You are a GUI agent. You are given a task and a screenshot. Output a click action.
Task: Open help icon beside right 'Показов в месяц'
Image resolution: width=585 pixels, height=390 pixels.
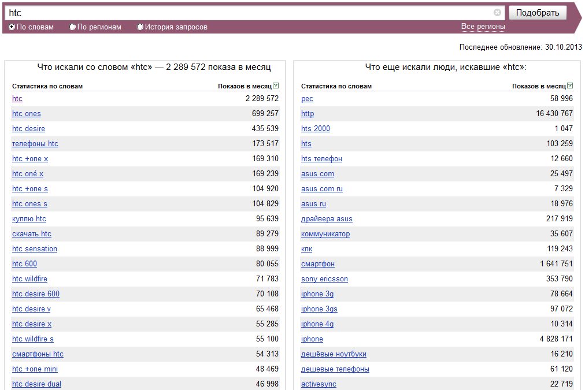coord(570,86)
